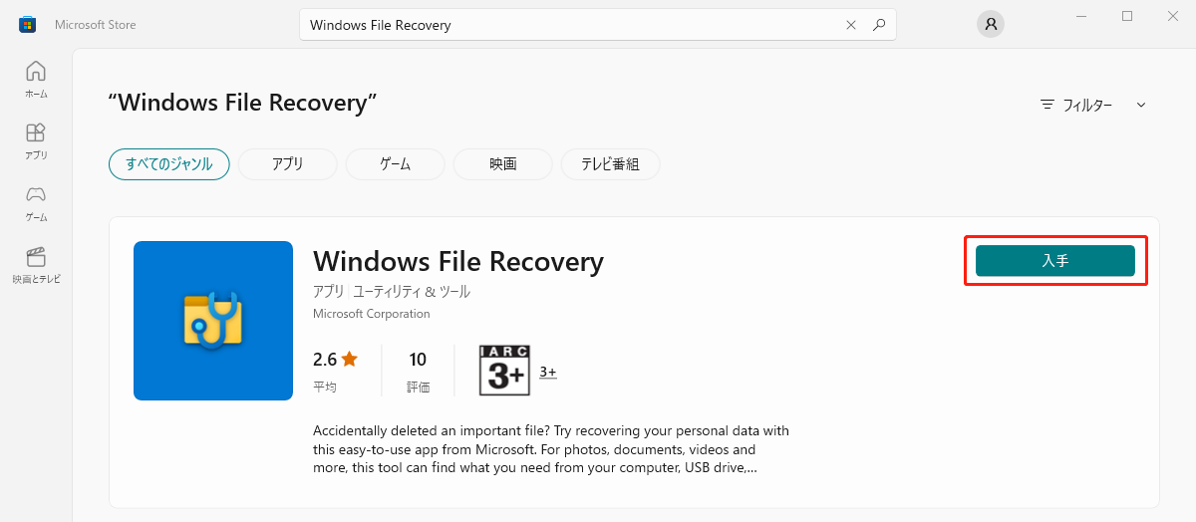Click the 3+ age rating link
Image resolution: width=1196 pixels, height=522 pixels.
[548, 373]
